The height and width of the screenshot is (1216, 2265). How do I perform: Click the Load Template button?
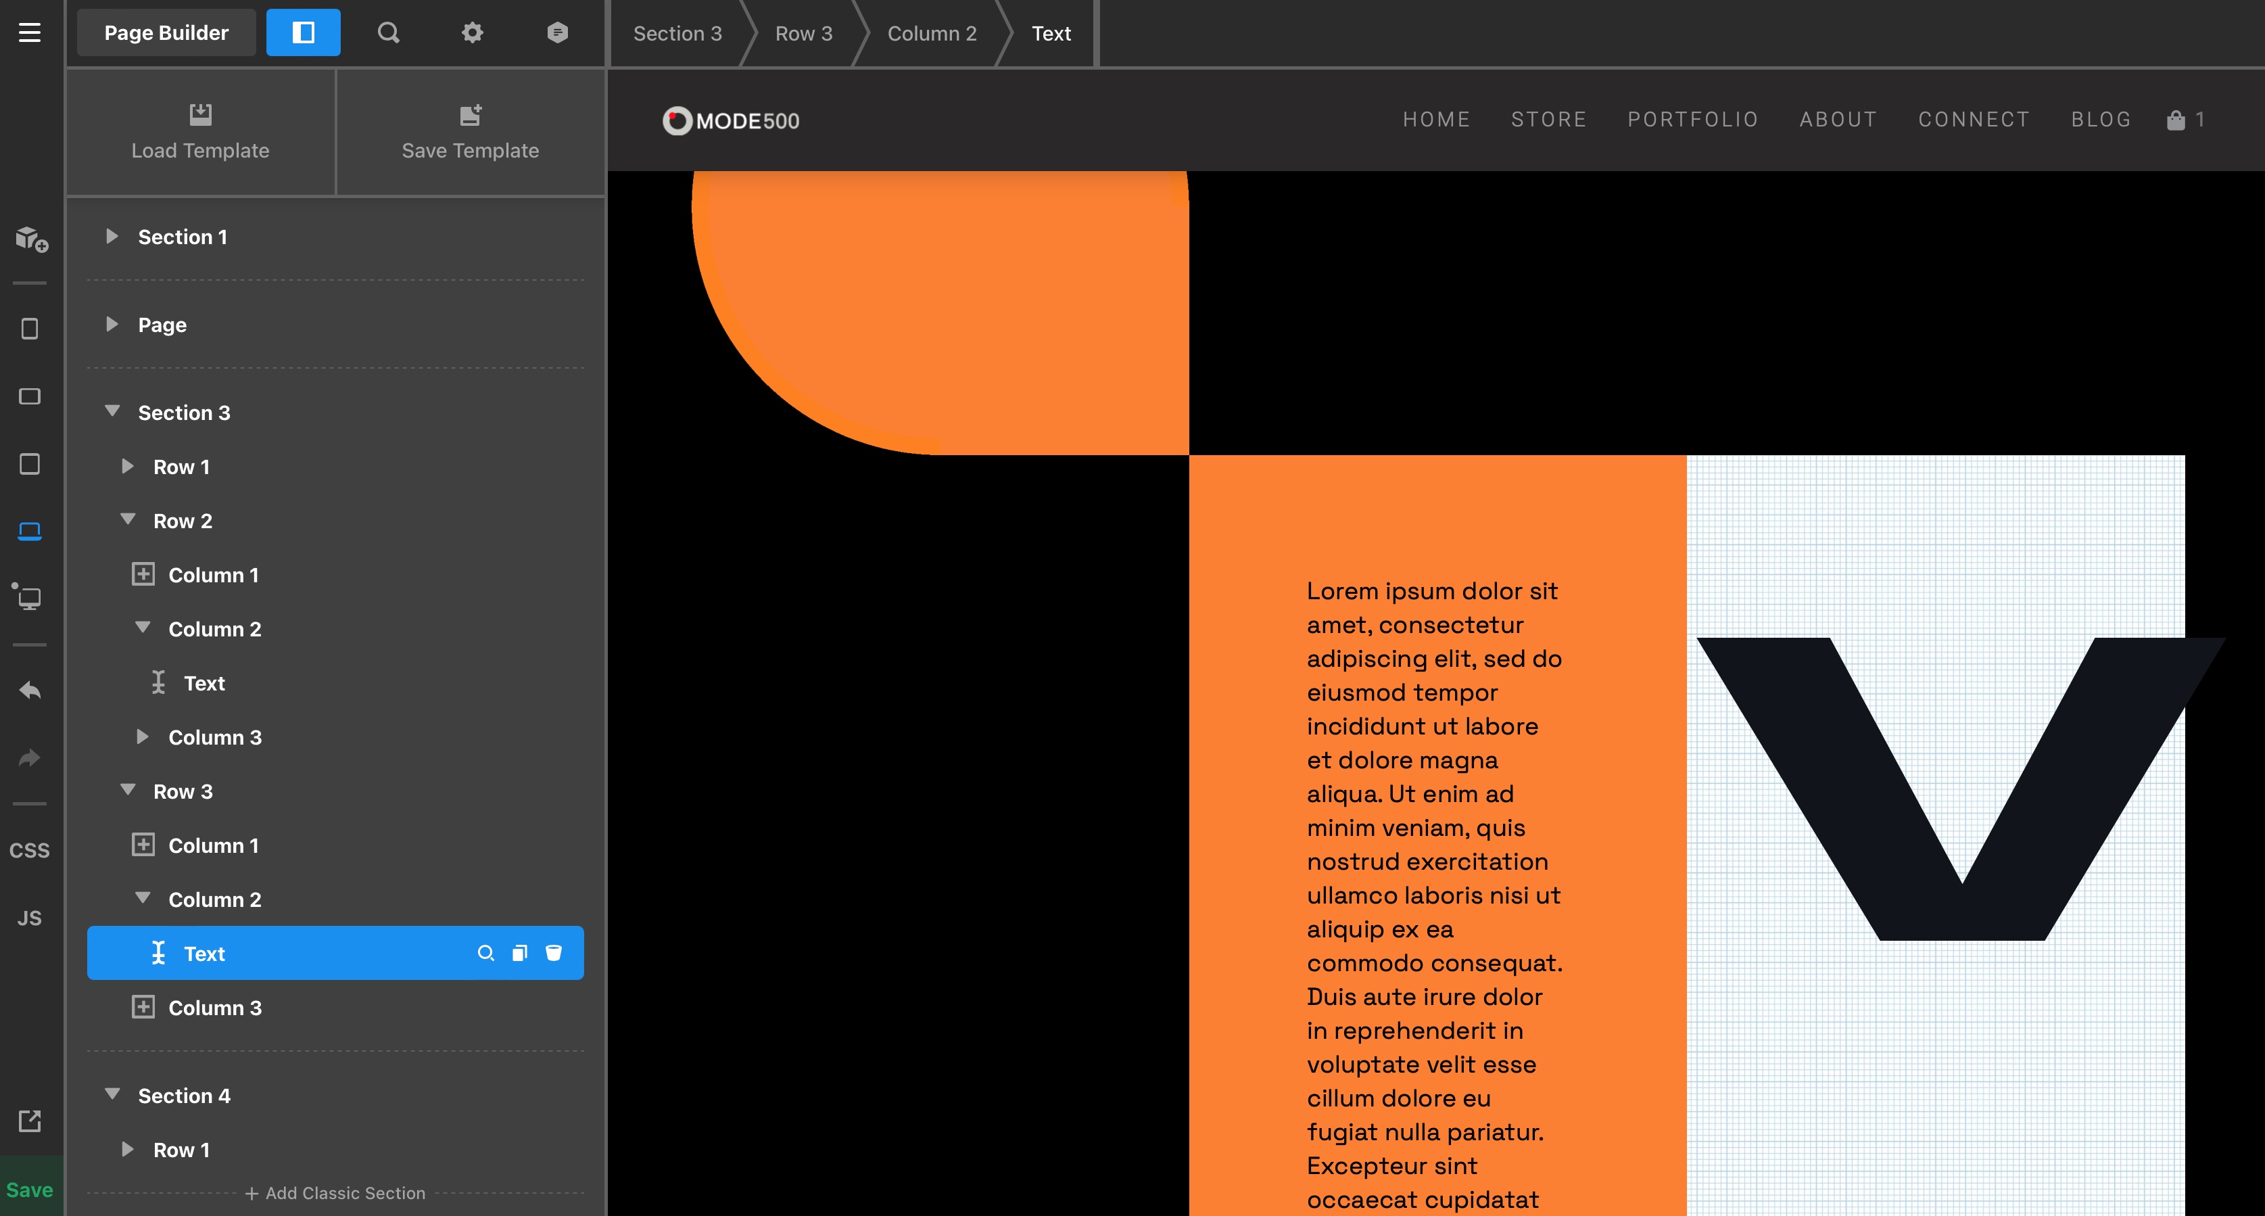(x=201, y=132)
